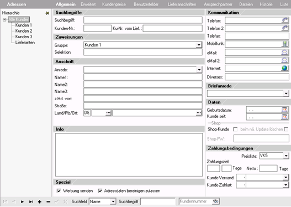Go to last record navigation button
Viewport: 291px width, 207px height.
click(31, 201)
